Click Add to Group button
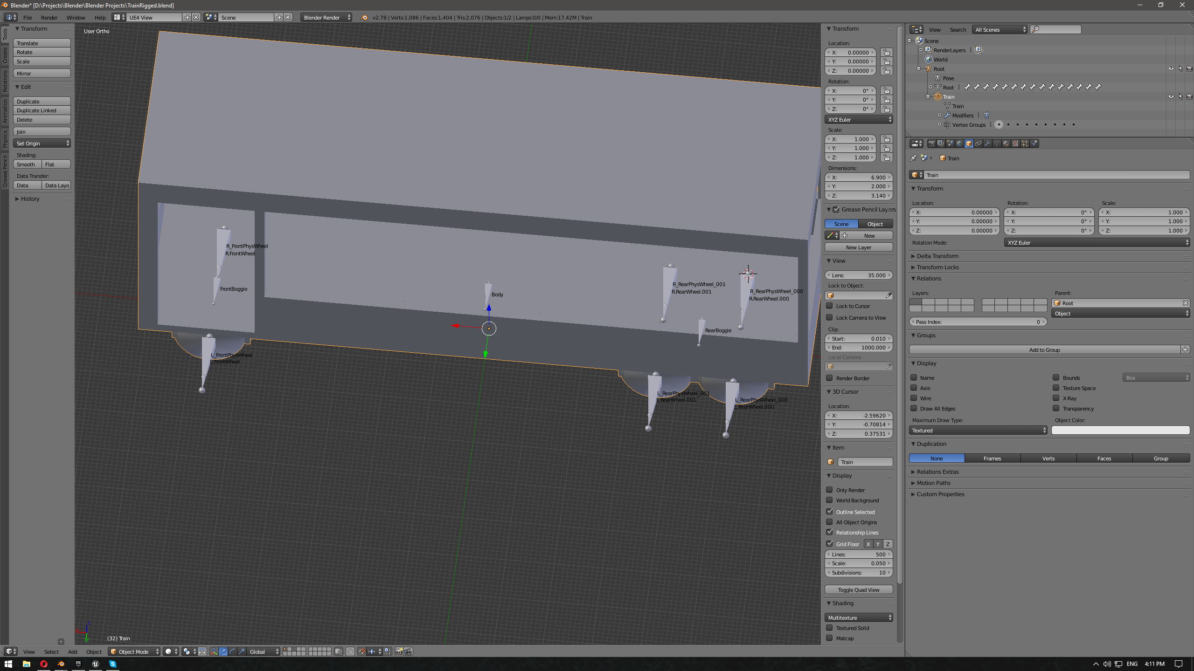Screen dimensions: 1194x671 point(1045,349)
